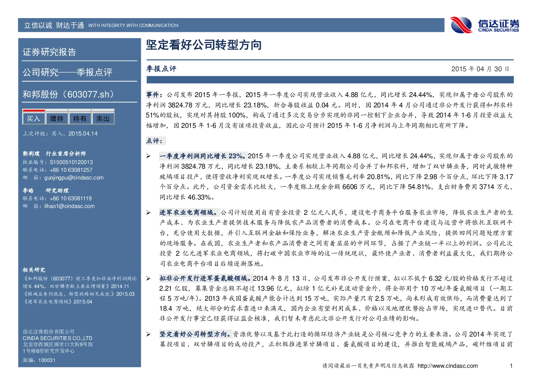The width and height of the screenshot is (541, 382).
Task: Click bullet heading 拟非公开发行进军蛋氨酸领域
Action: click(x=206, y=278)
